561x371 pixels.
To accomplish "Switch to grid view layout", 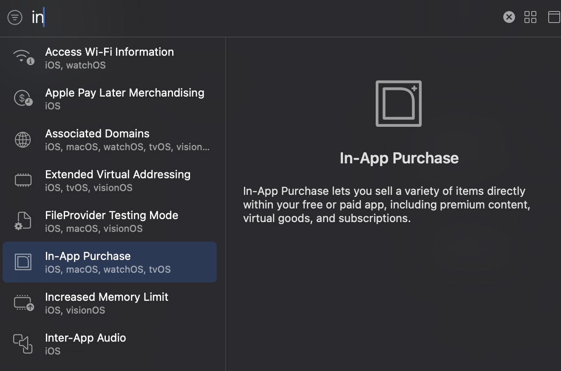I will pos(530,17).
